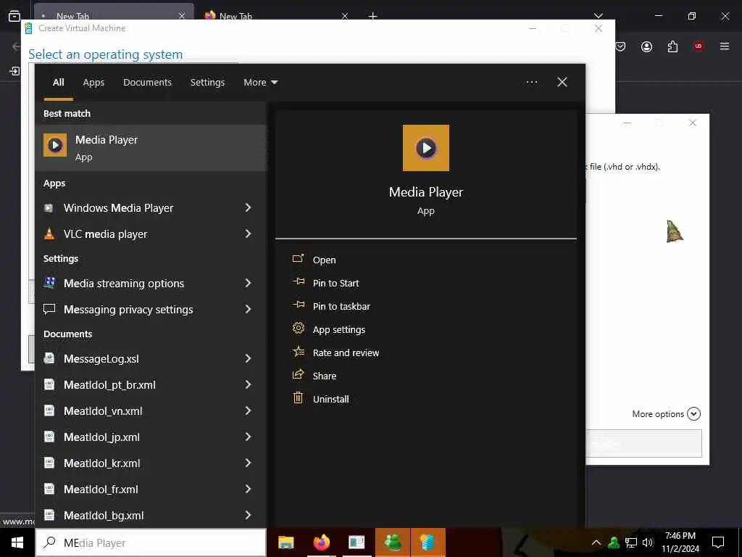Click the Media streaming options icon

click(x=49, y=284)
